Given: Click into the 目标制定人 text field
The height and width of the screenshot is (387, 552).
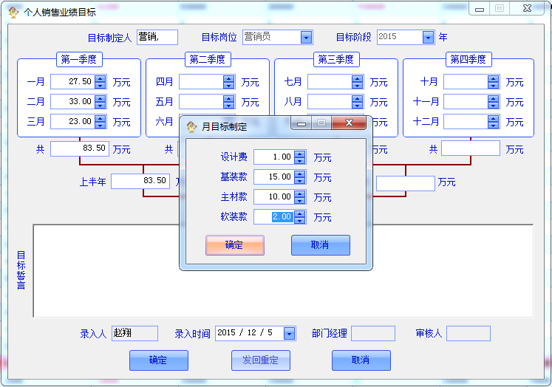Looking at the screenshot, I should coord(157,37).
